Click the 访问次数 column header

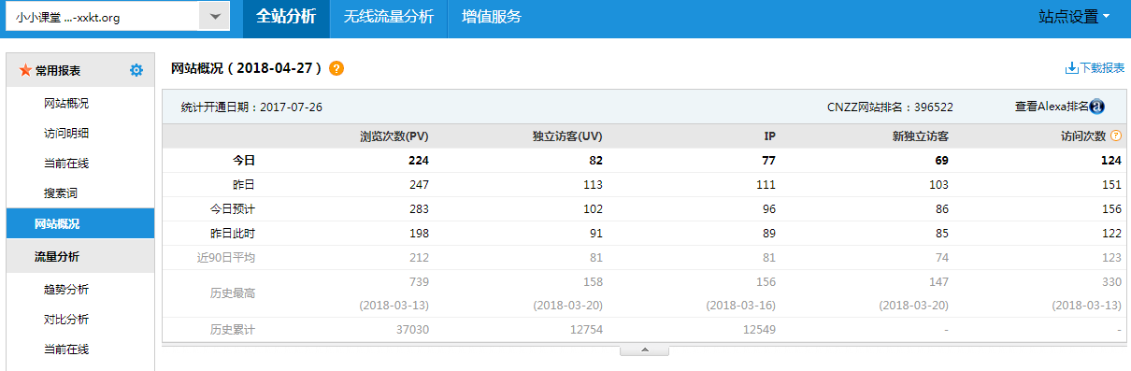coord(1083,136)
